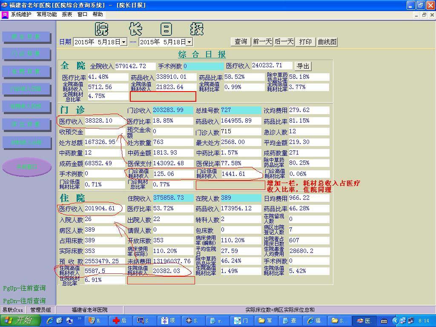Click the 综合日报 heading link
This screenshot has width=436, height=327.
point(202,54)
